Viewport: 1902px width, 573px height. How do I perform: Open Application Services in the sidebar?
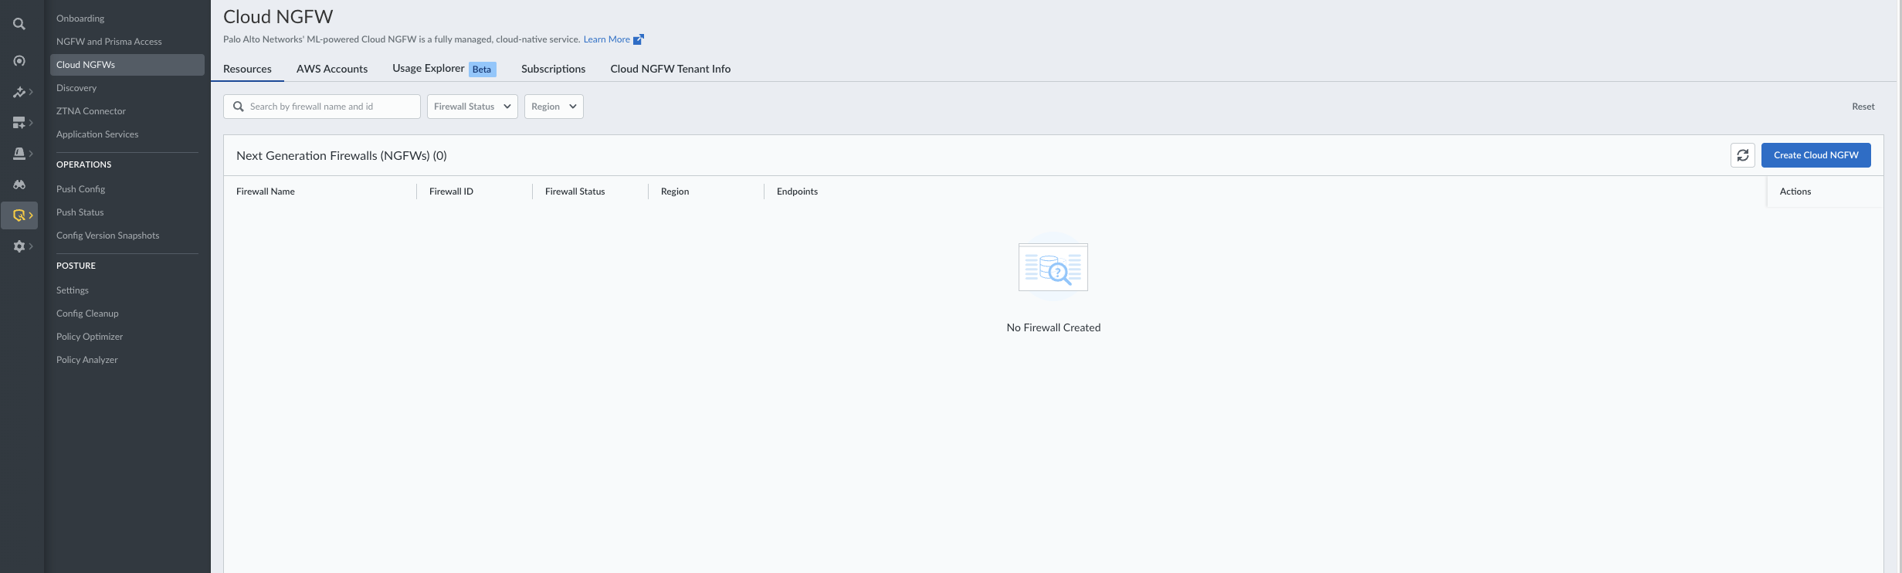[127, 134]
